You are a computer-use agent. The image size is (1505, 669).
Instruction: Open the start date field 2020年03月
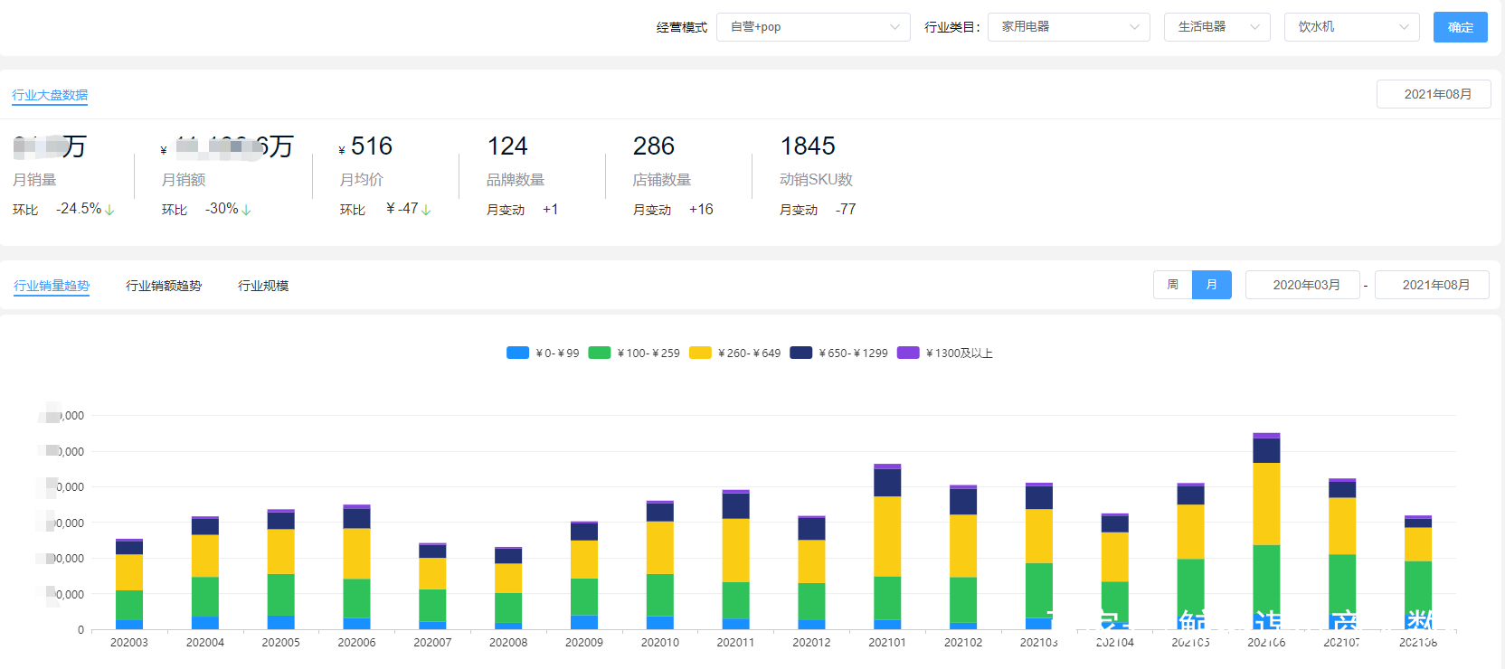coord(1302,285)
